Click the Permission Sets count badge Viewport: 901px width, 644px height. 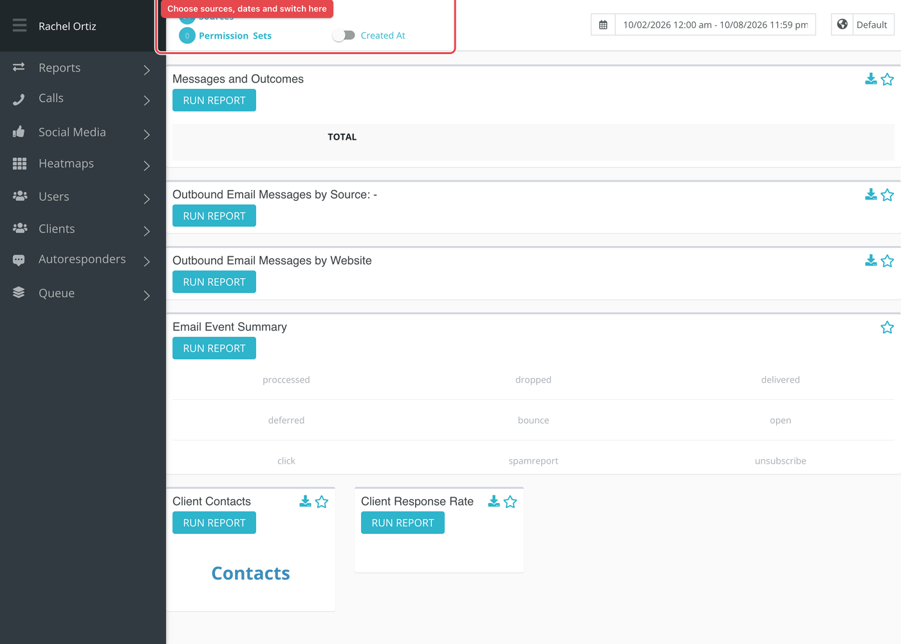187,36
